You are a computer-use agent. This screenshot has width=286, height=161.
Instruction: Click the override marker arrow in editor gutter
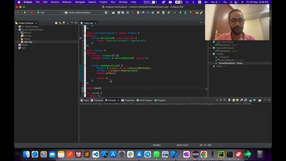80,38
